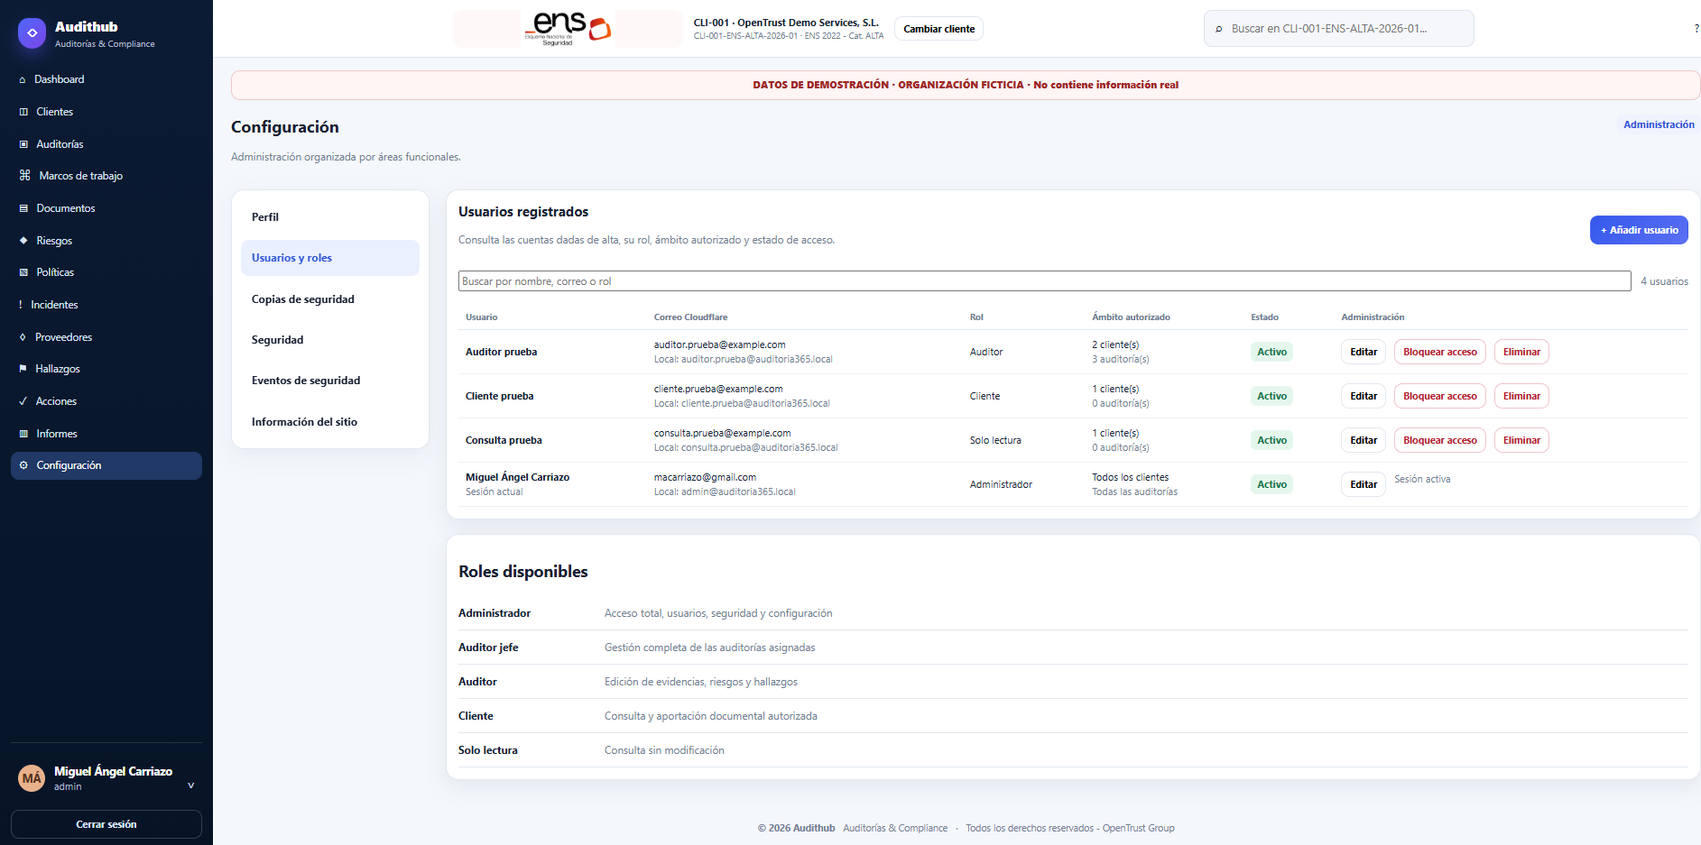
Task: Click the Añadir usuario button
Action: click(1639, 230)
